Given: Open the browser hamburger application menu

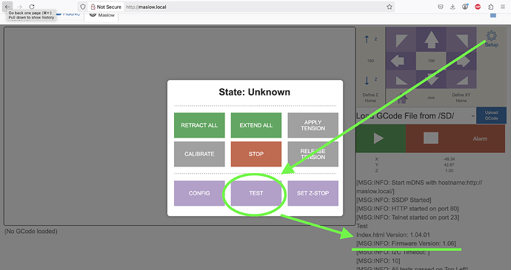Looking at the screenshot, I should [x=503, y=7].
